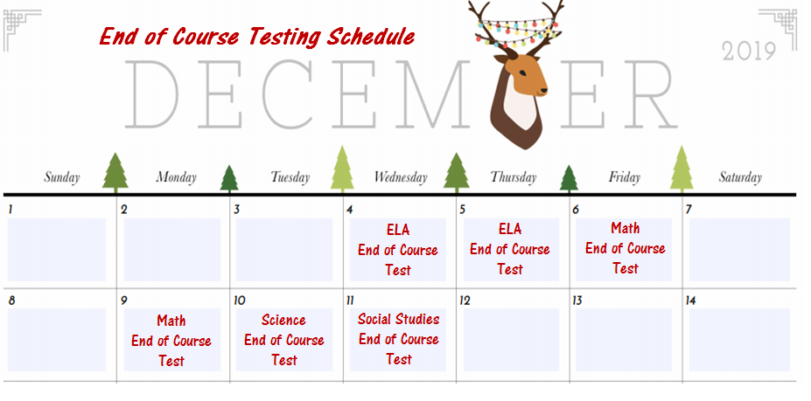Click the tree between Wednesday and Thursday
The height and width of the screenshot is (401, 811).
[456, 173]
